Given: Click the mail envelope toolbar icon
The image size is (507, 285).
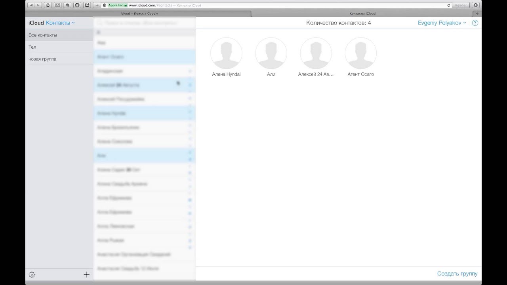Looking at the screenshot, I should click(58, 5).
